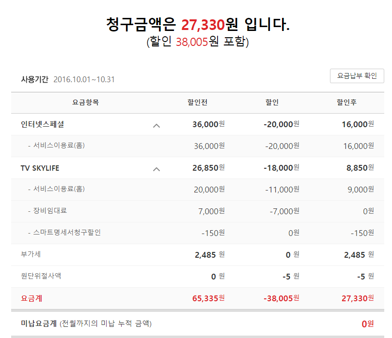Click the 요금납부 확인 button
This screenshot has width=392, height=338.
pos(357,76)
